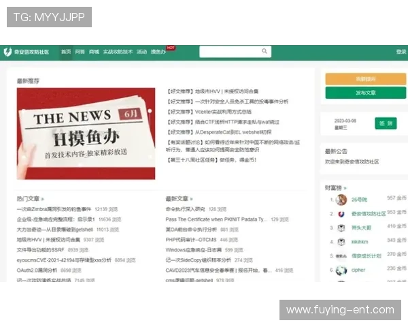Focus the top search input field
The width and height of the screenshot is (408, 327).
pos(235,51)
